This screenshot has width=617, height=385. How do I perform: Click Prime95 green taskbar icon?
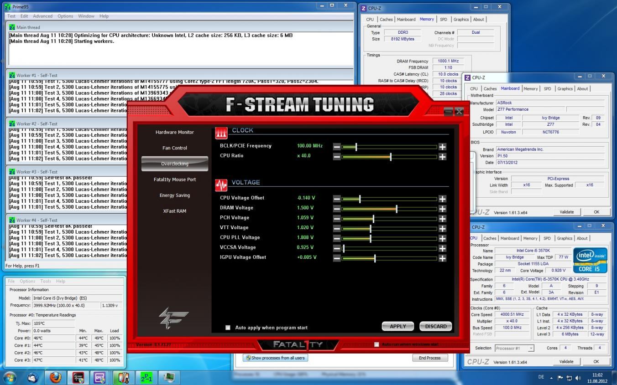pos(146,378)
